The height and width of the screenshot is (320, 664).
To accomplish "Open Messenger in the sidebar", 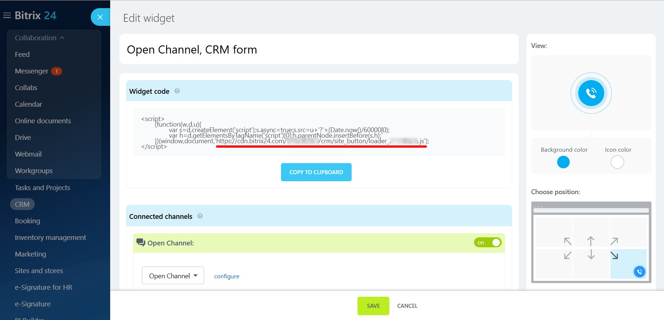I will 31,71.
